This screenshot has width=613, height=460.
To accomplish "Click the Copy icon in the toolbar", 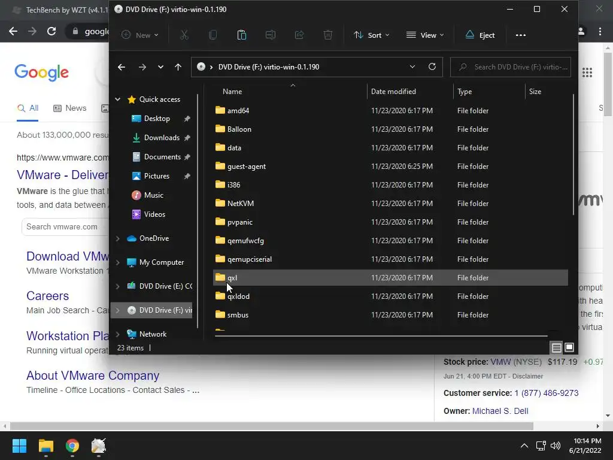I will click(213, 35).
